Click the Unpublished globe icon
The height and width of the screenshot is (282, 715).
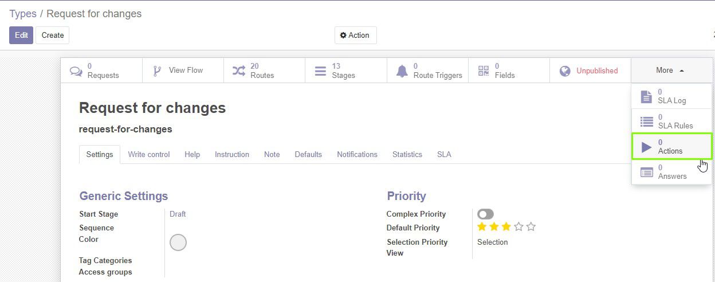(x=565, y=71)
